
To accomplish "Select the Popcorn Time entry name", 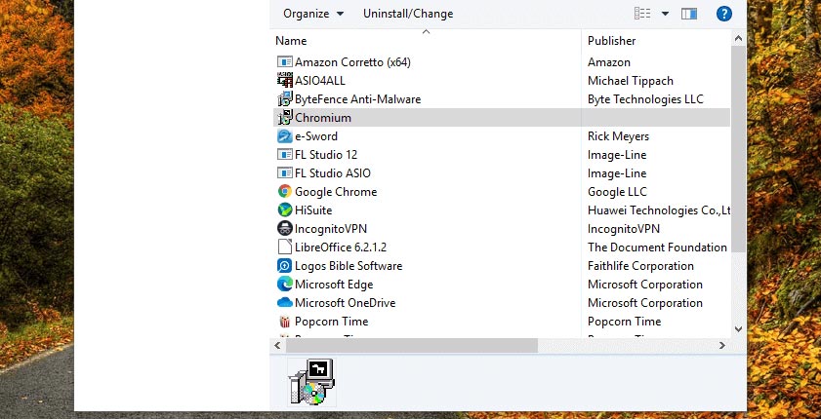I will [x=332, y=322].
